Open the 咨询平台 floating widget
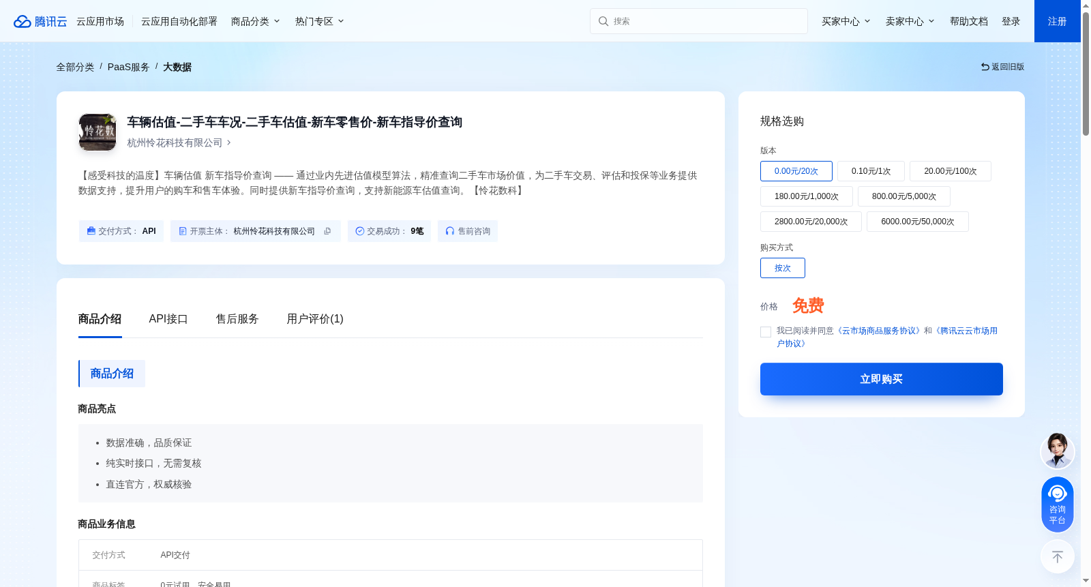The width and height of the screenshot is (1091, 587). pyautogui.click(x=1058, y=505)
